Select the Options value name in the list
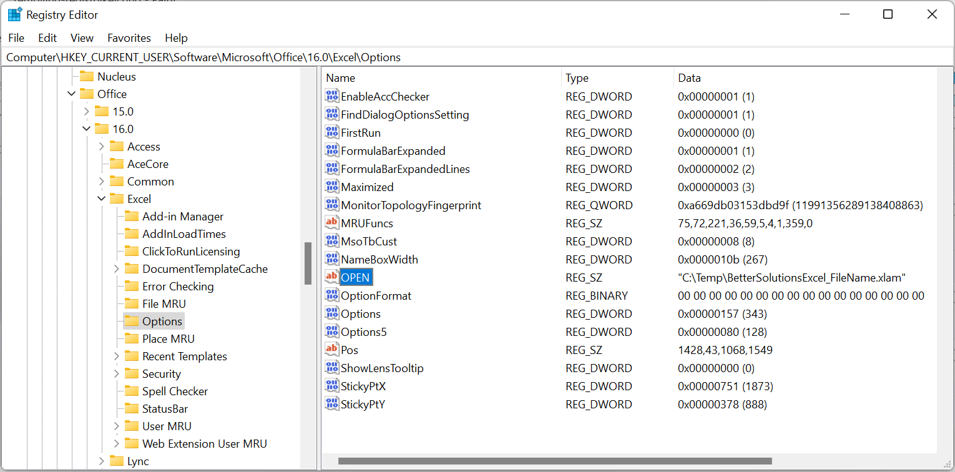 click(x=361, y=313)
